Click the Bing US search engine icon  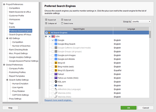(x=56, y=63)
